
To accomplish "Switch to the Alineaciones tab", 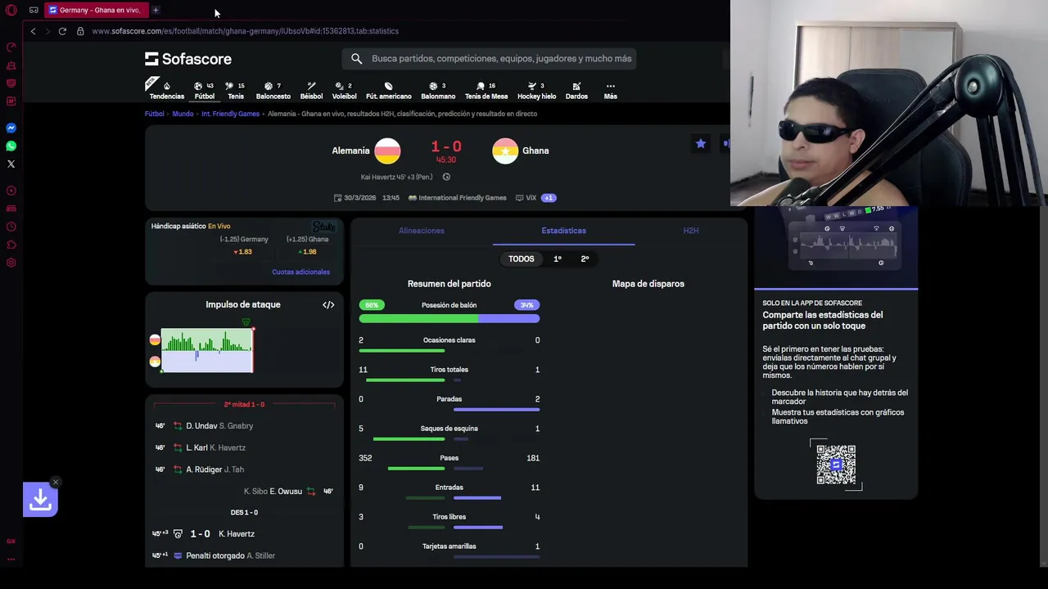I will (x=422, y=231).
